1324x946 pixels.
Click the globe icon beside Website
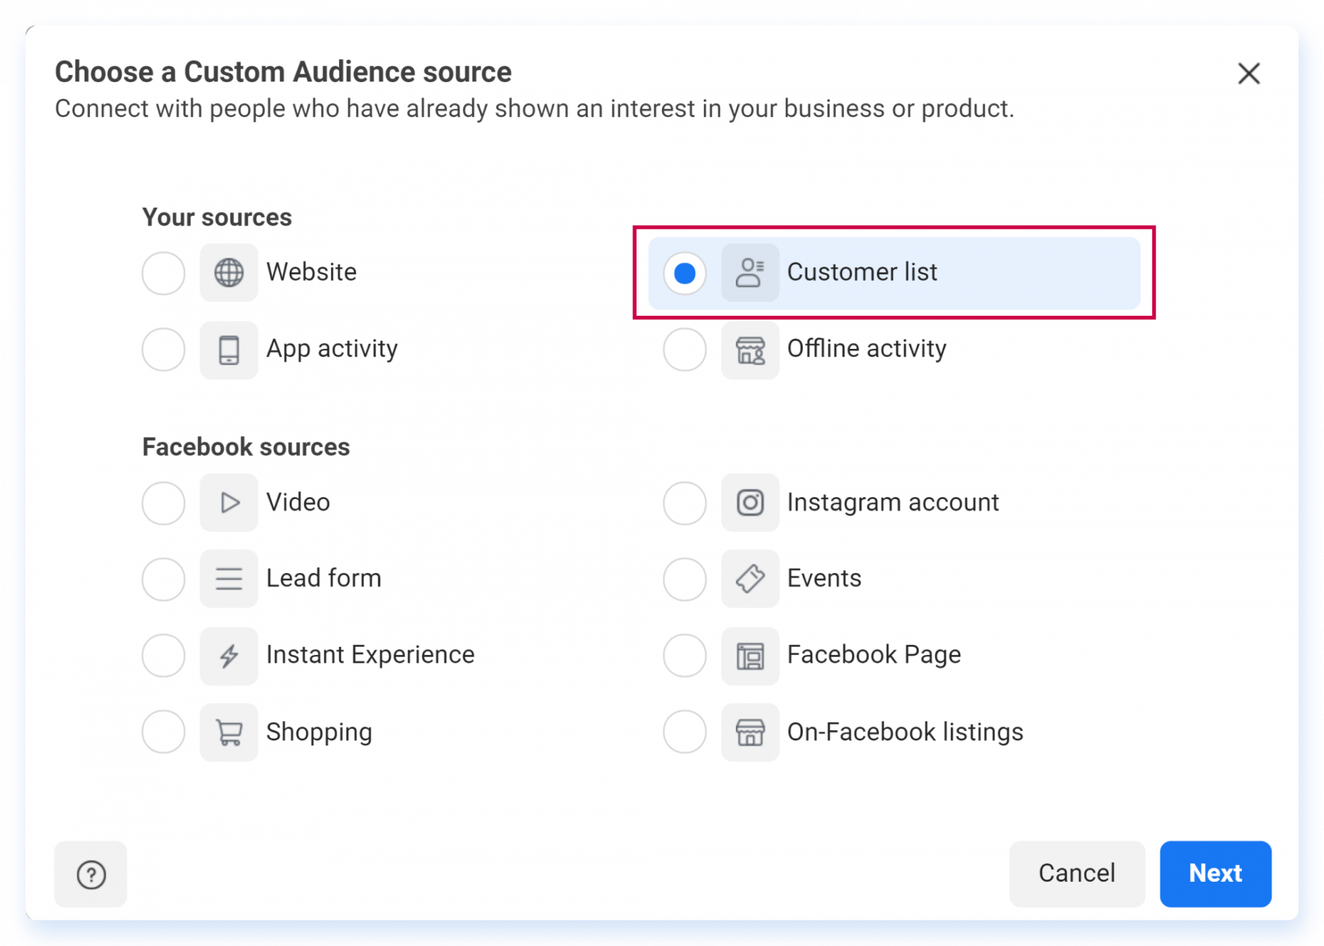point(229,272)
